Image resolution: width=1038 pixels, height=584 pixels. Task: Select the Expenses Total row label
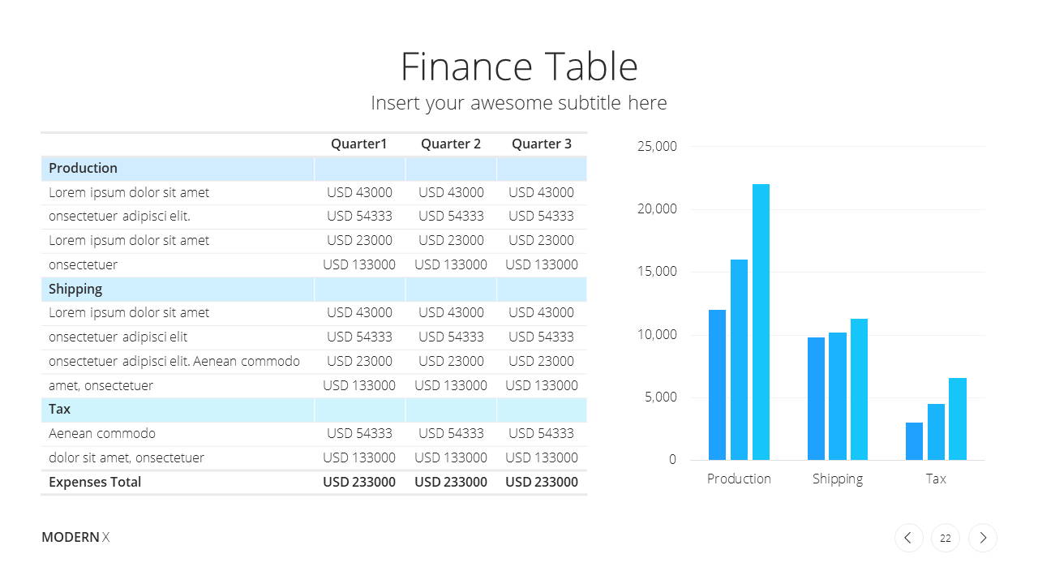coord(95,482)
